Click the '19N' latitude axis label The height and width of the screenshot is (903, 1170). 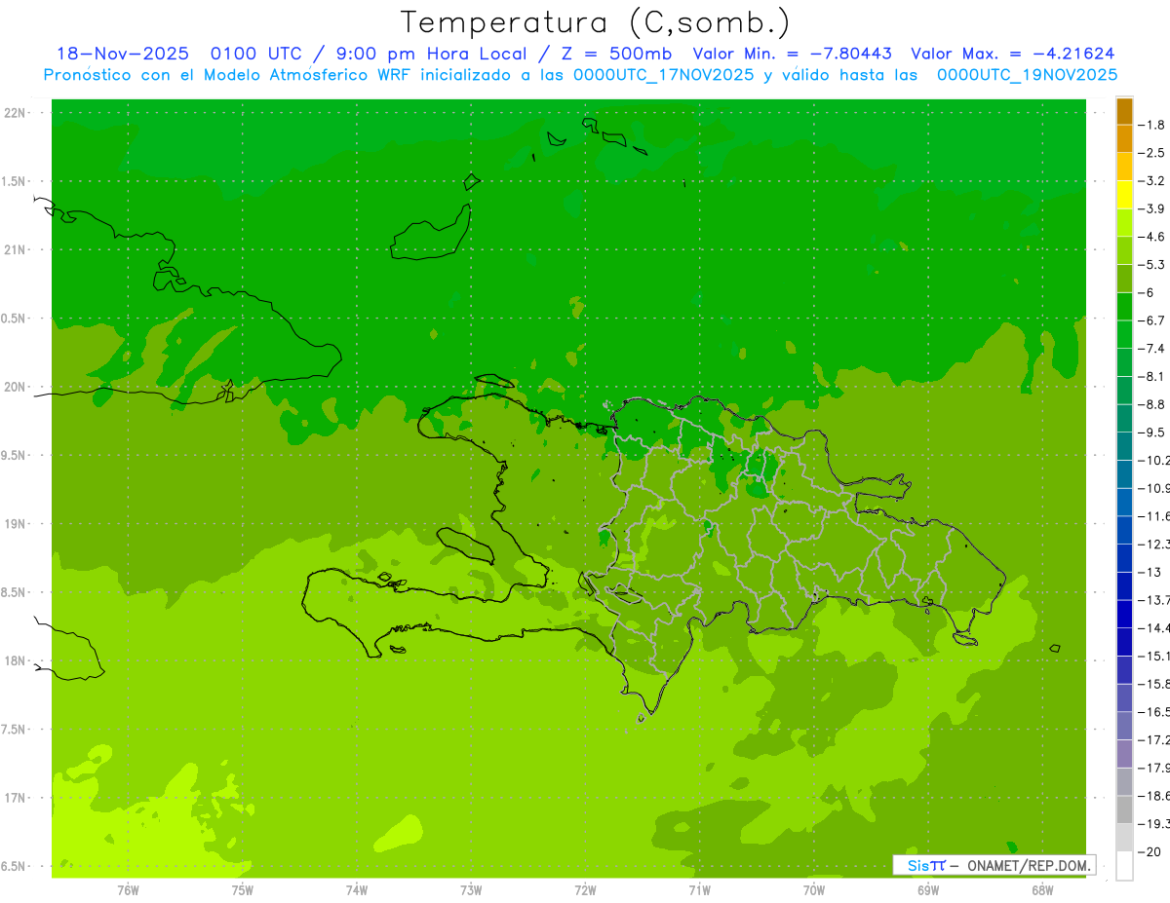17,524
